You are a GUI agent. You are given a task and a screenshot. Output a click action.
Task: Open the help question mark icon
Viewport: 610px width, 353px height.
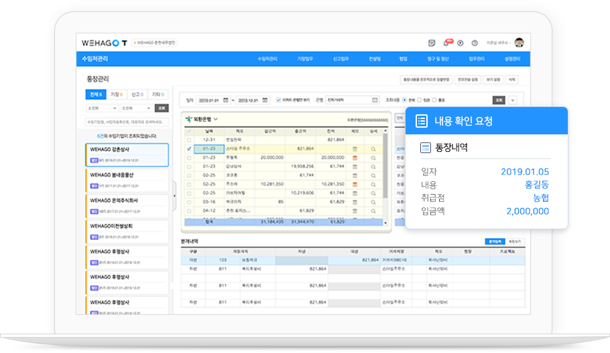pyautogui.click(x=475, y=43)
